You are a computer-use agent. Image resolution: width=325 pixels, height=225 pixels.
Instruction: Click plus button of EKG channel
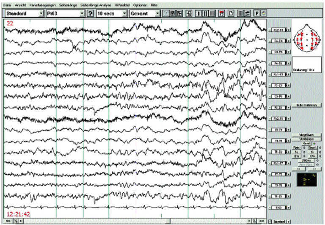[289, 207]
